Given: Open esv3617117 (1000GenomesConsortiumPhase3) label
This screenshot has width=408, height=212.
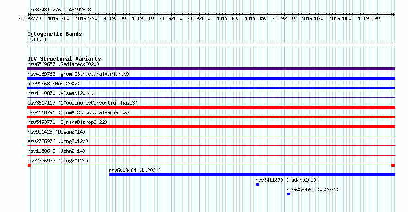Looking at the screenshot, I should (x=83, y=103).
